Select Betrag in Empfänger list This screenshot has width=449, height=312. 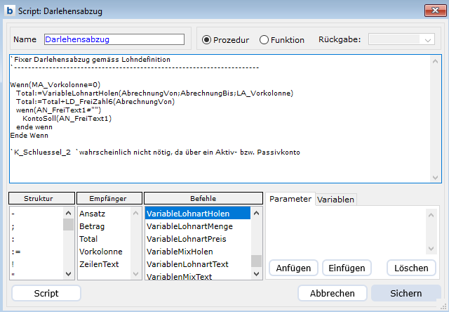pyautogui.click(x=93, y=226)
